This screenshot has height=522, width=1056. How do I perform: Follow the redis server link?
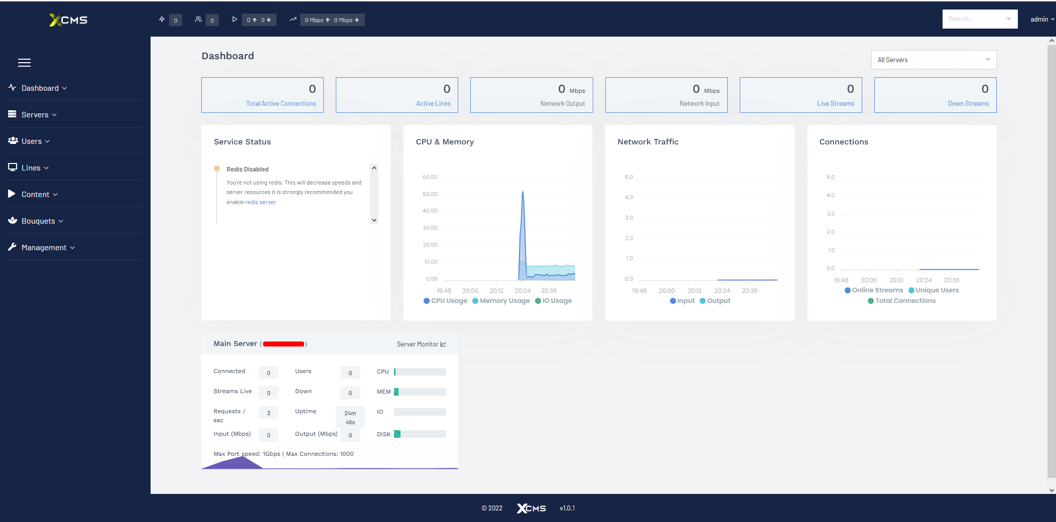click(x=260, y=202)
